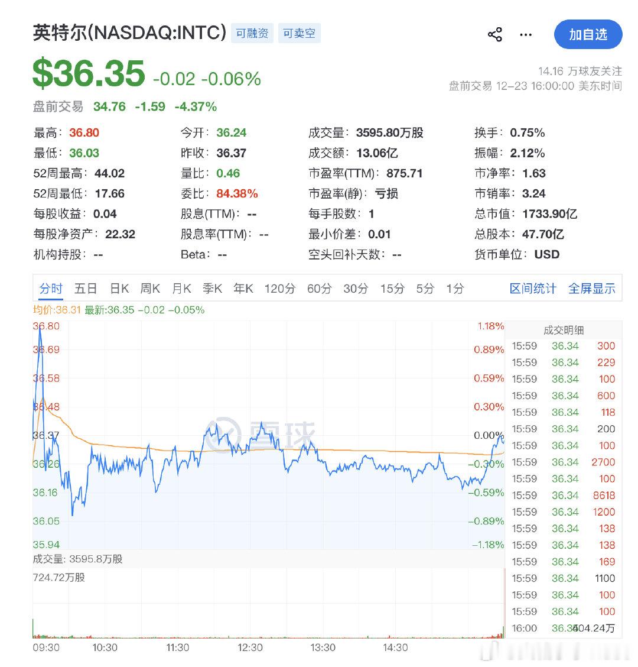Click the pre-market price 34.76
Viewport: 638px width, 667px height.
pos(110,106)
